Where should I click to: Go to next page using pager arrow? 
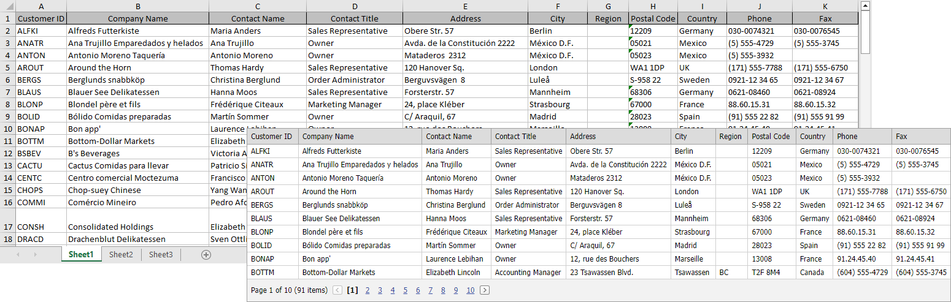click(485, 290)
